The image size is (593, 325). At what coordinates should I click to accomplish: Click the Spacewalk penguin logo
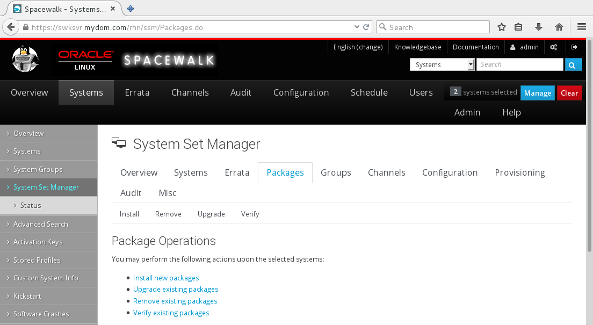point(25,59)
